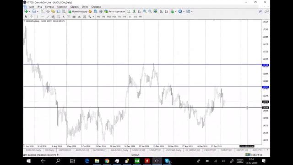Viewport: 293px width, 165px height.
Task: Open the Справка menu
Action: tap(96, 7)
